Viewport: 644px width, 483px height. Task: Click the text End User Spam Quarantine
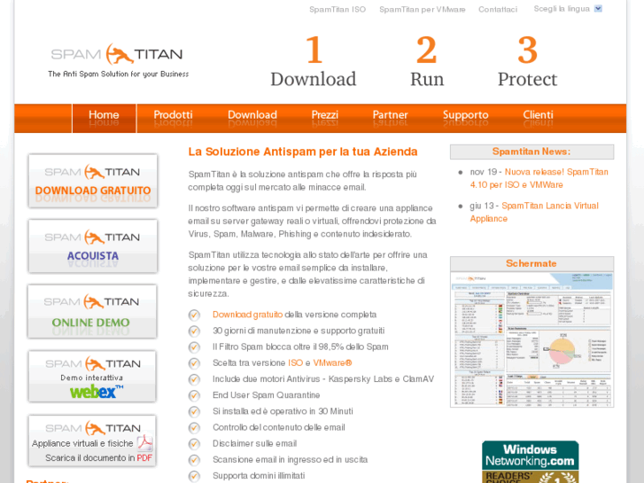coord(266,395)
